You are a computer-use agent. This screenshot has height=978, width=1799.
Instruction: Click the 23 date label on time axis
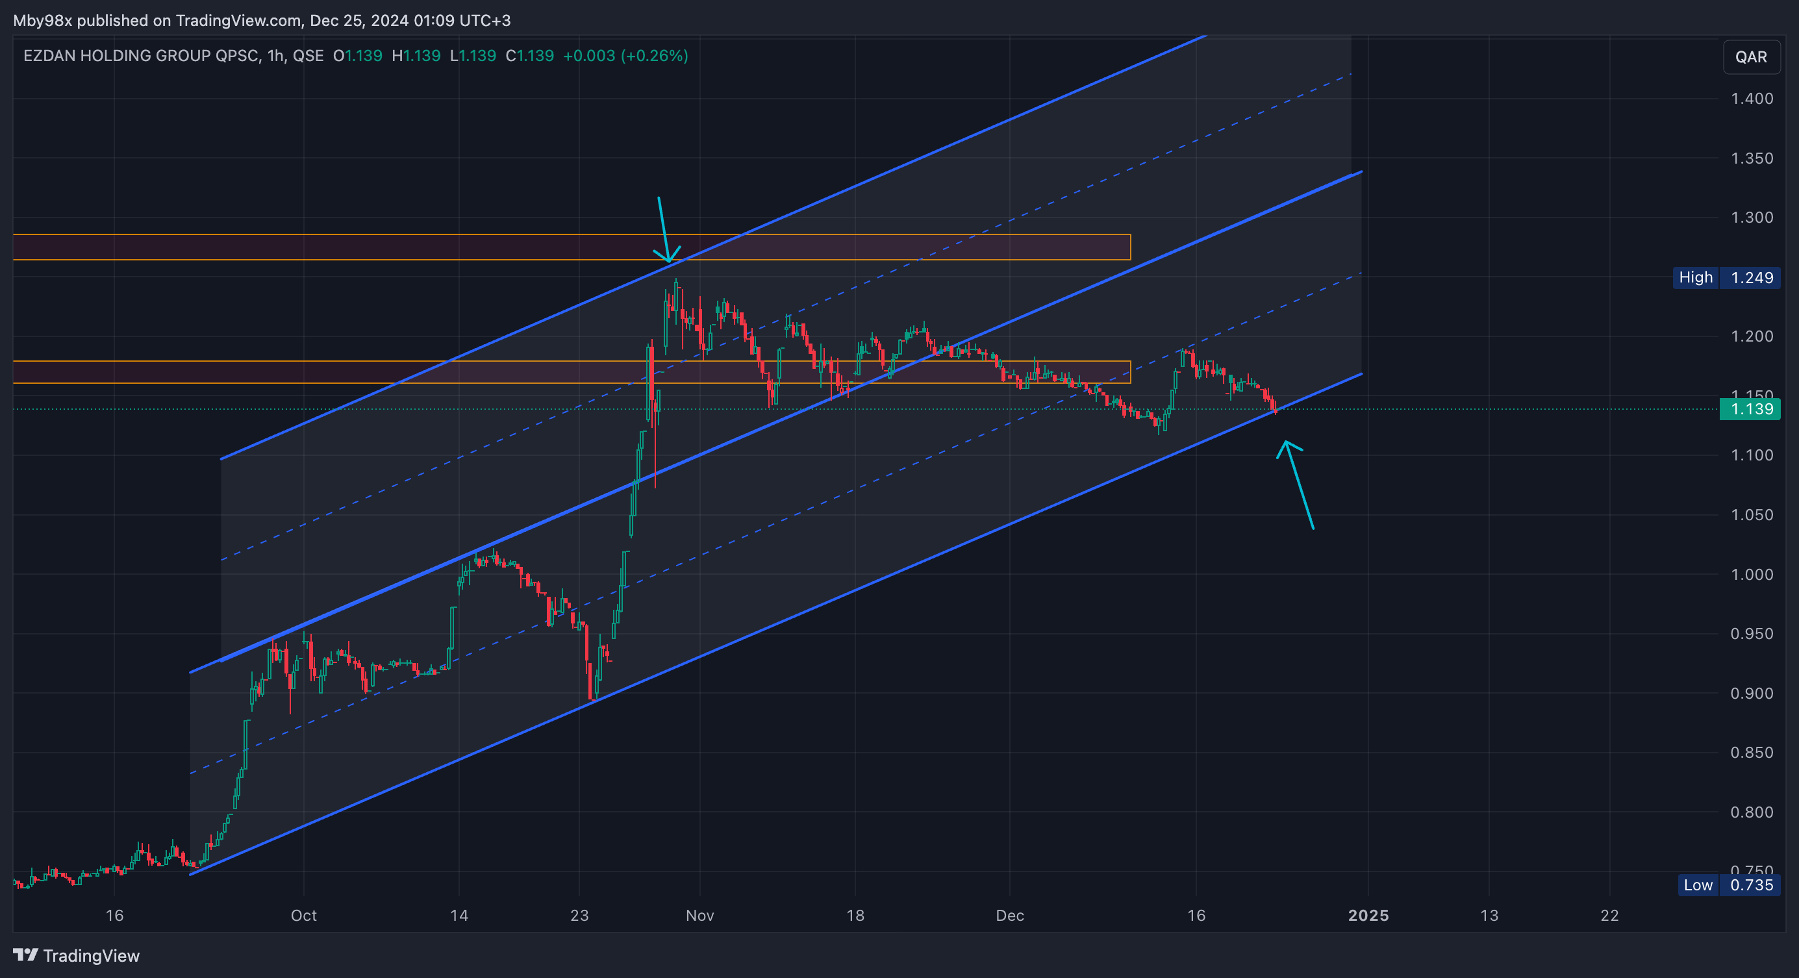tap(579, 915)
